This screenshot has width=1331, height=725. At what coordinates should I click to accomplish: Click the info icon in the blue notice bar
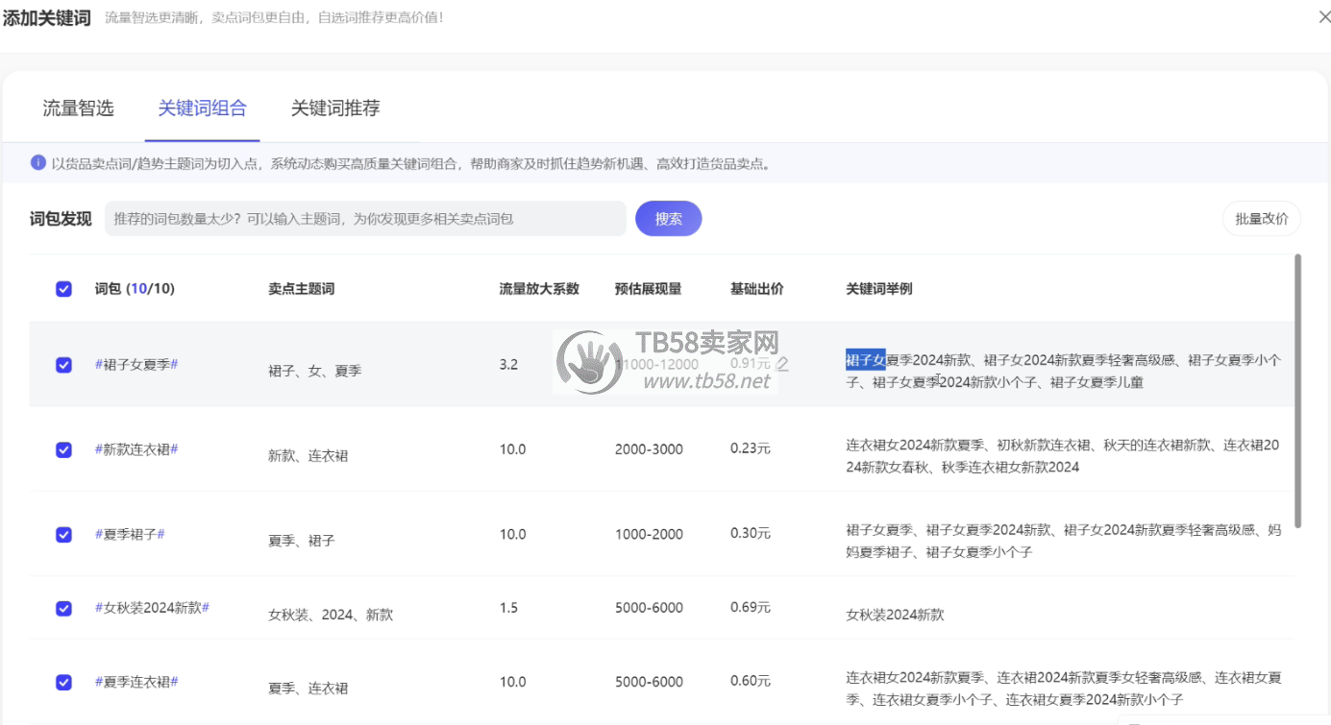tap(38, 163)
